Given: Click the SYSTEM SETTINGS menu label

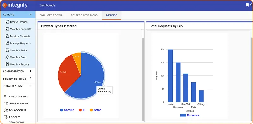Looking at the screenshot, I should 15,79.
